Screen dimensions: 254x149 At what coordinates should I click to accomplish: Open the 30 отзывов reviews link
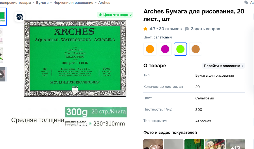tap(170, 29)
